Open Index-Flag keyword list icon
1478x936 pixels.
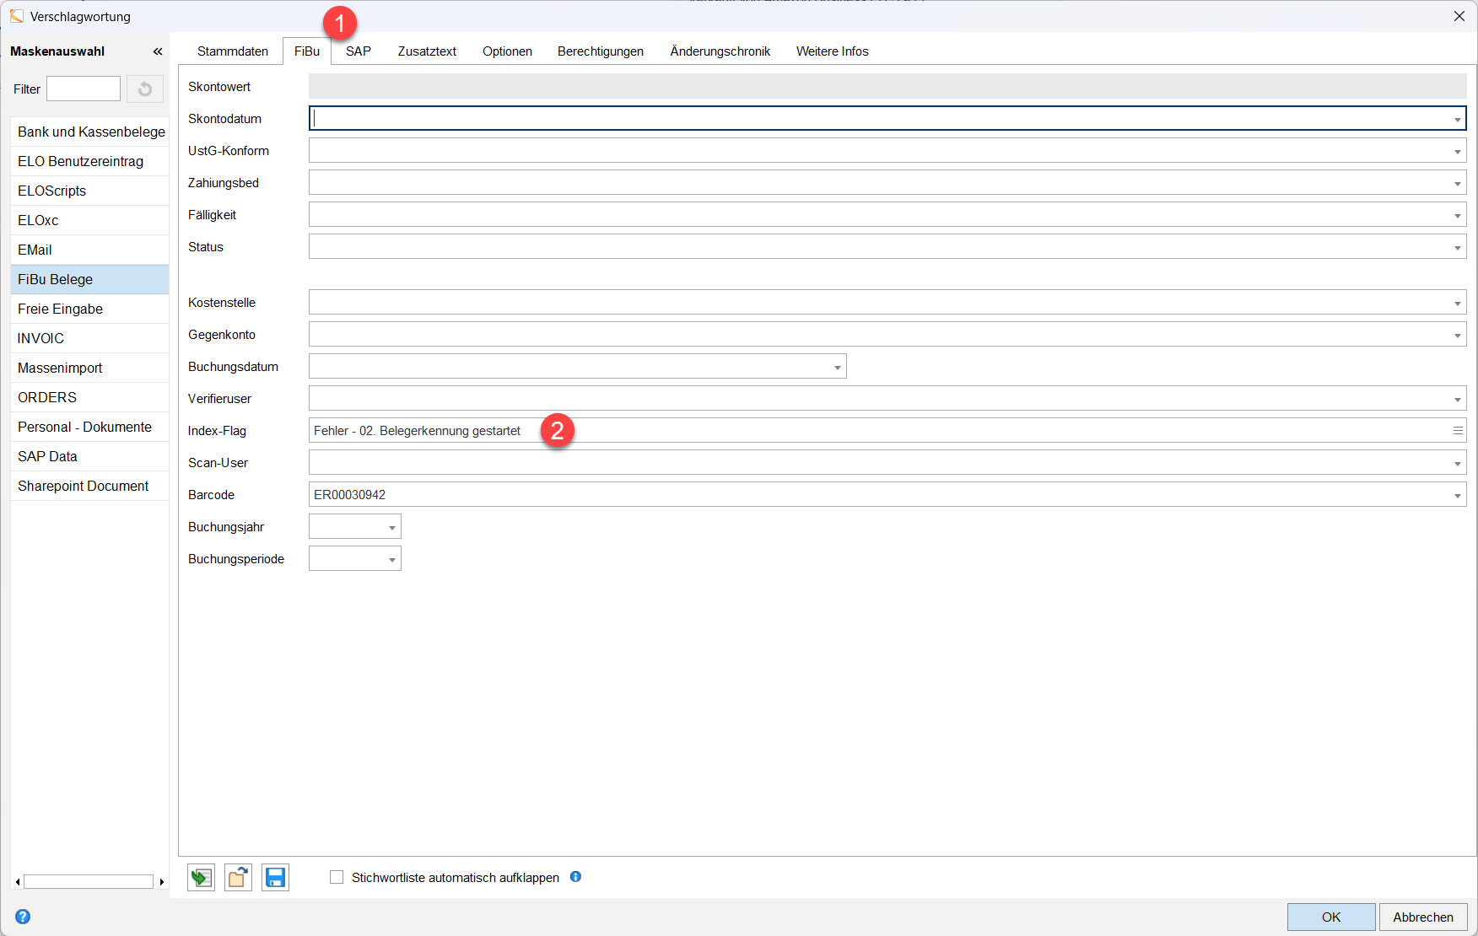click(x=1457, y=430)
